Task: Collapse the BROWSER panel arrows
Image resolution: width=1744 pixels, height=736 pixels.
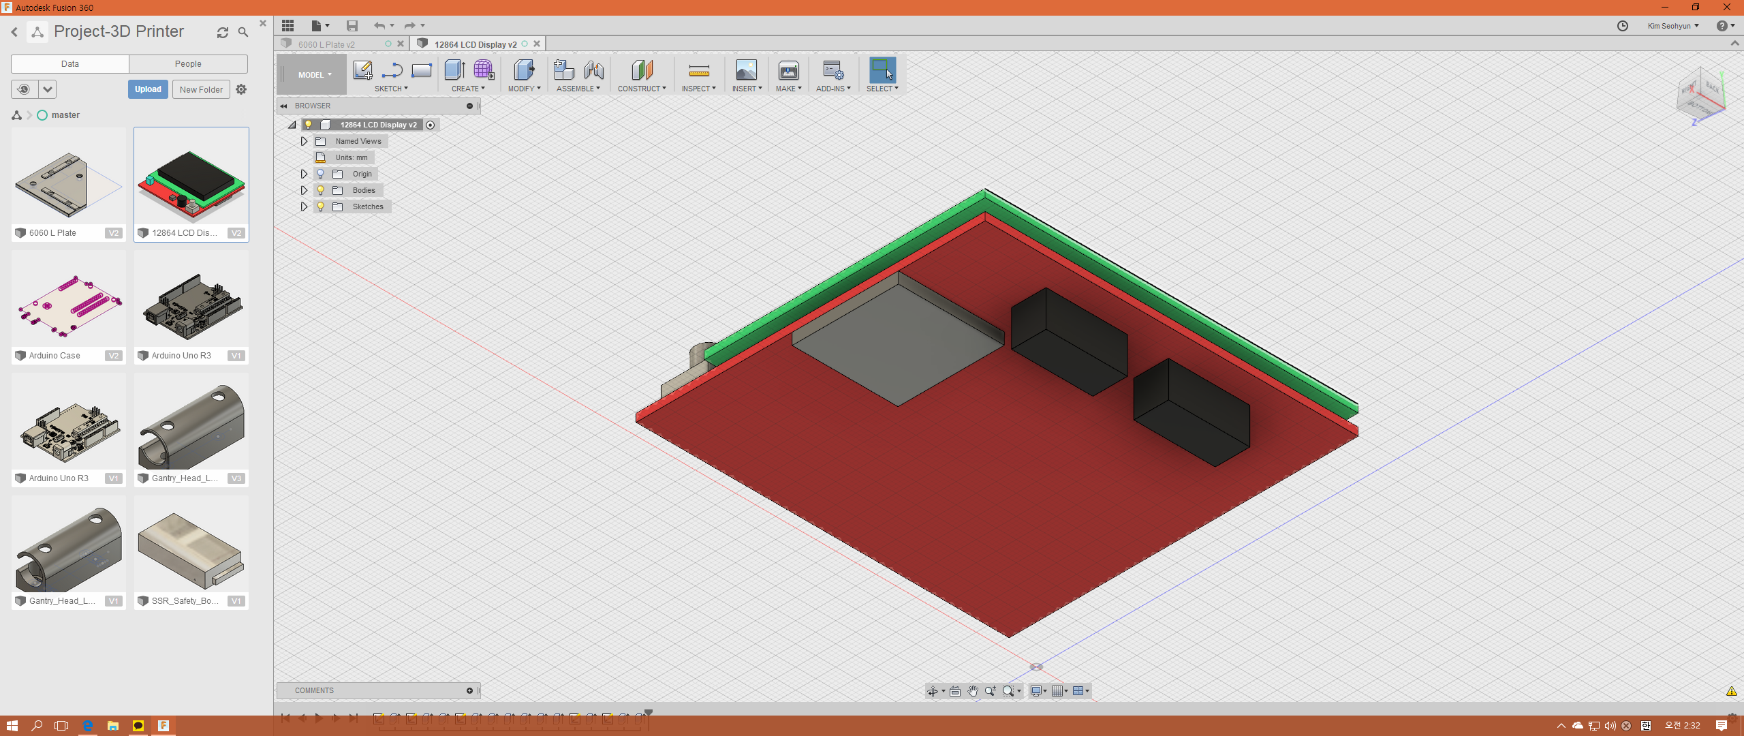Action: pos(283,106)
